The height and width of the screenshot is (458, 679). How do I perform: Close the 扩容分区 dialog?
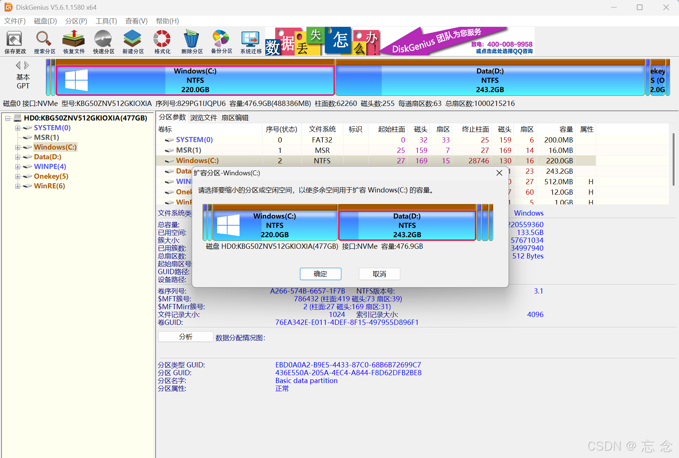499,173
